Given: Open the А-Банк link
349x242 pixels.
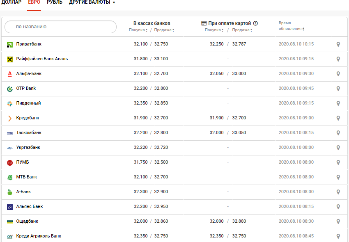Looking at the screenshot, I should [x=23, y=192].
